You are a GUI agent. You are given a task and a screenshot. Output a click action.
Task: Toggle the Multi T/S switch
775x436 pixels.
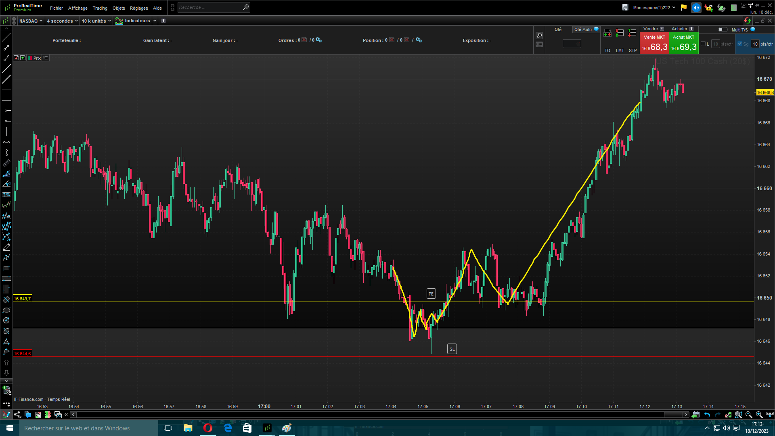pyautogui.click(x=722, y=29)
